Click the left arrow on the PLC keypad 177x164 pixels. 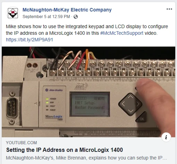tap(123, 104)
